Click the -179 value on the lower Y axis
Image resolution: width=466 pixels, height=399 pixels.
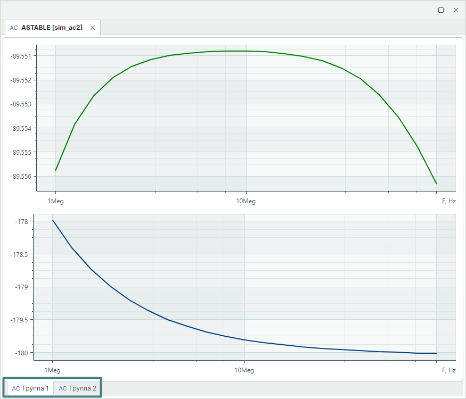(24, 287)
